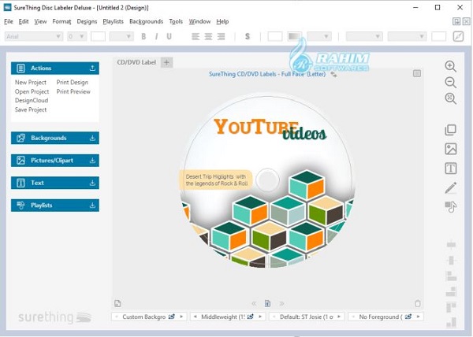Screen dimensions: 473x337
Task: Open the Tools menu
Action: click(x=176, y=21)
